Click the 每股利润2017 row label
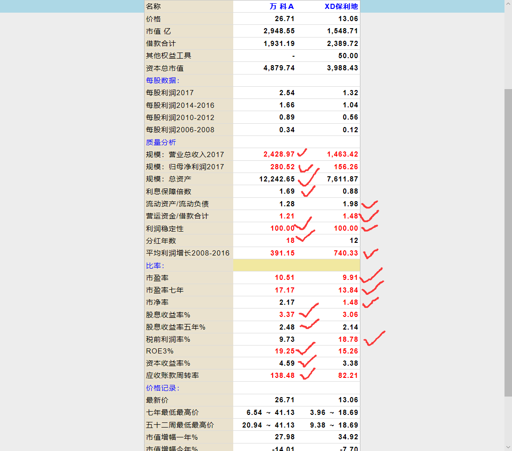The width and height of the screenshot is (512, 451). [170, 93]
